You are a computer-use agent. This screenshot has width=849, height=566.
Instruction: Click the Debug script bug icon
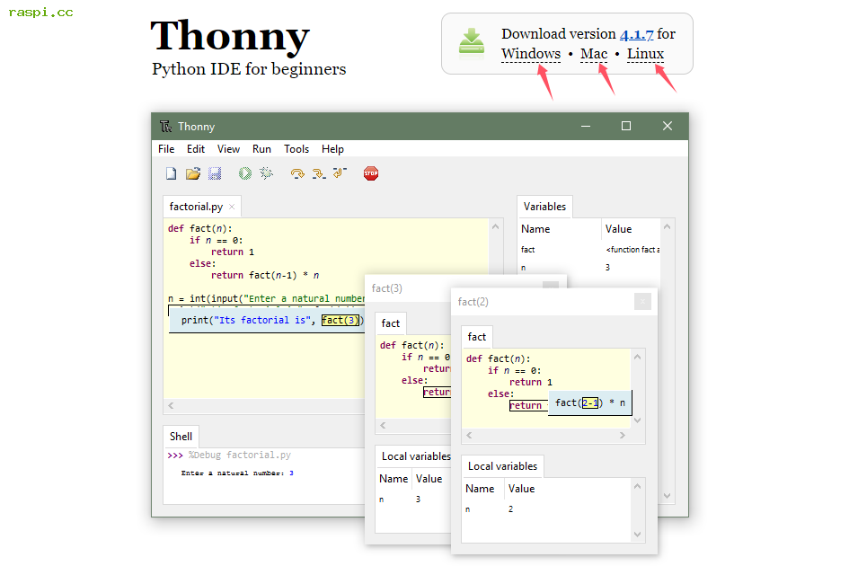pyautogui.click(x=267, y=173)
